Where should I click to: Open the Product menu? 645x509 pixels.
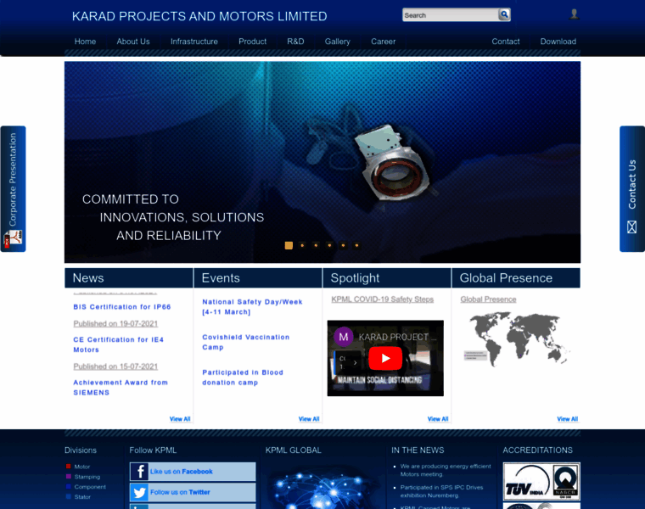(253, 42)
